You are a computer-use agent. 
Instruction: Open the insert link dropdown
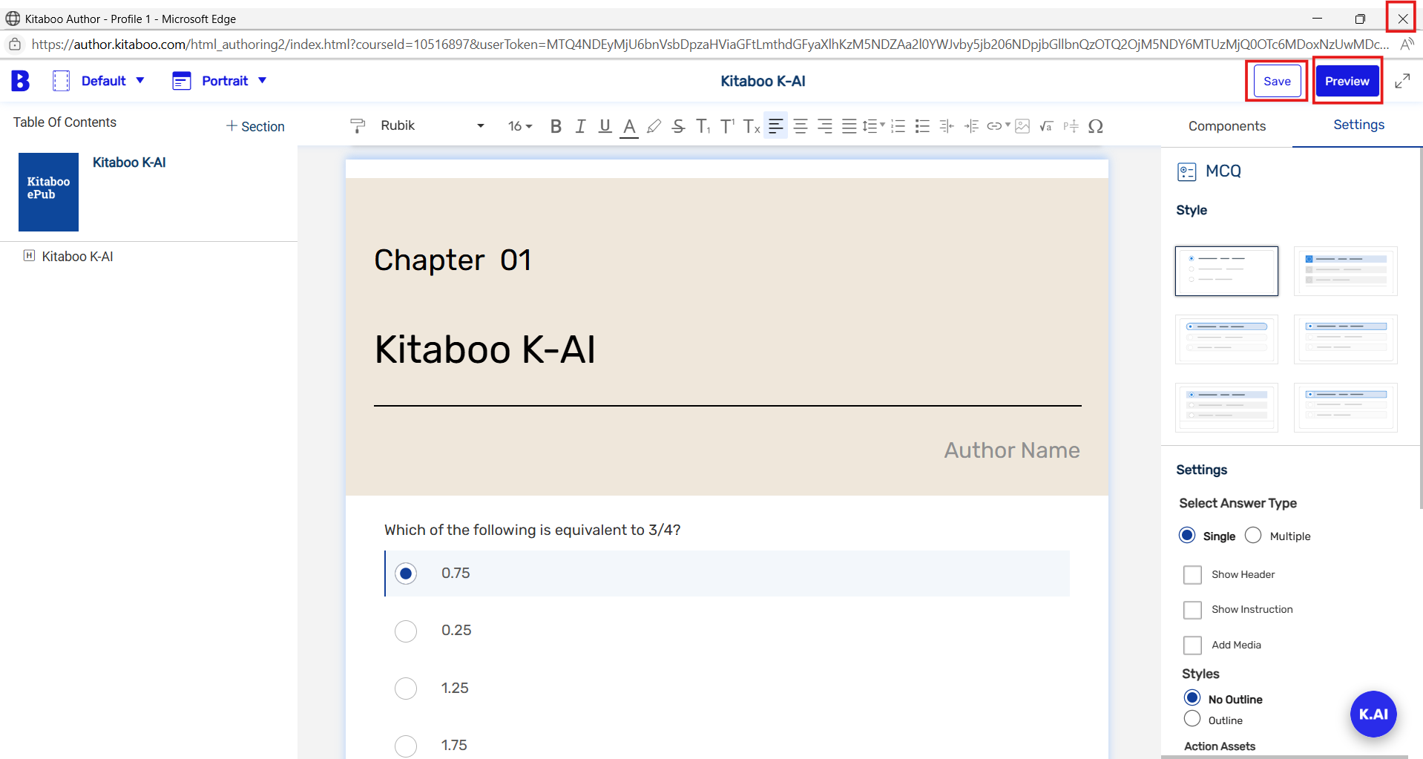(x=999, y=126)
